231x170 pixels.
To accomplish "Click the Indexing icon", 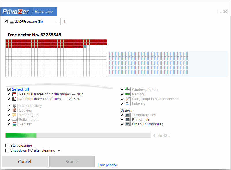I will (127, 104).
